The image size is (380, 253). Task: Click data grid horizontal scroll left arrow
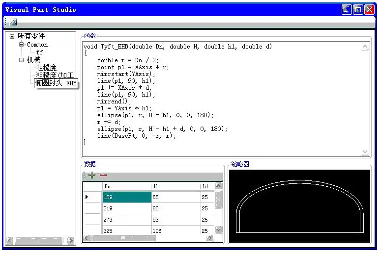pyautogui.click(x=87, y=238)
